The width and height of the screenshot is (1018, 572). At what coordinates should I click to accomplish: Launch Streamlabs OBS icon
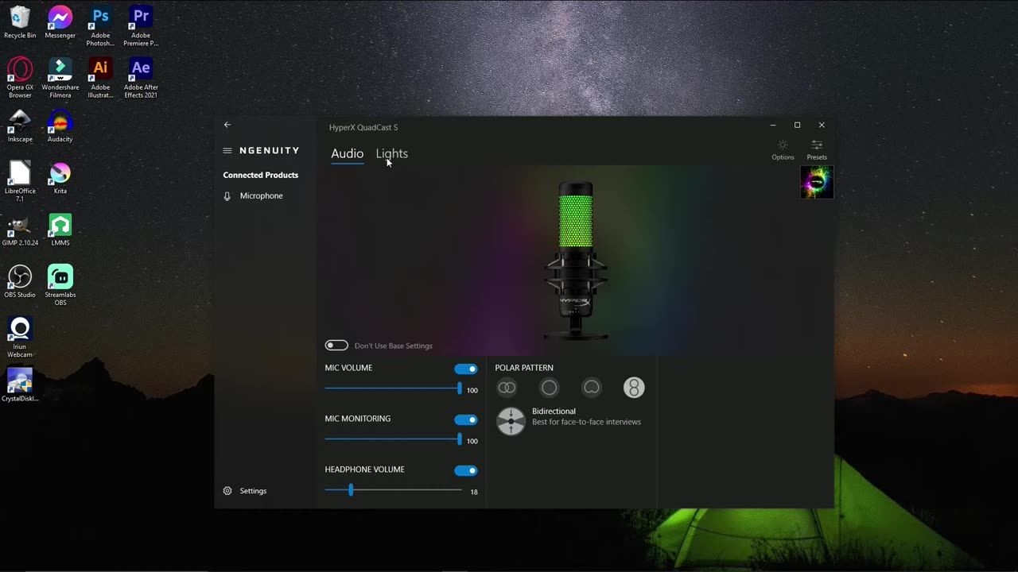coord(60,286)
